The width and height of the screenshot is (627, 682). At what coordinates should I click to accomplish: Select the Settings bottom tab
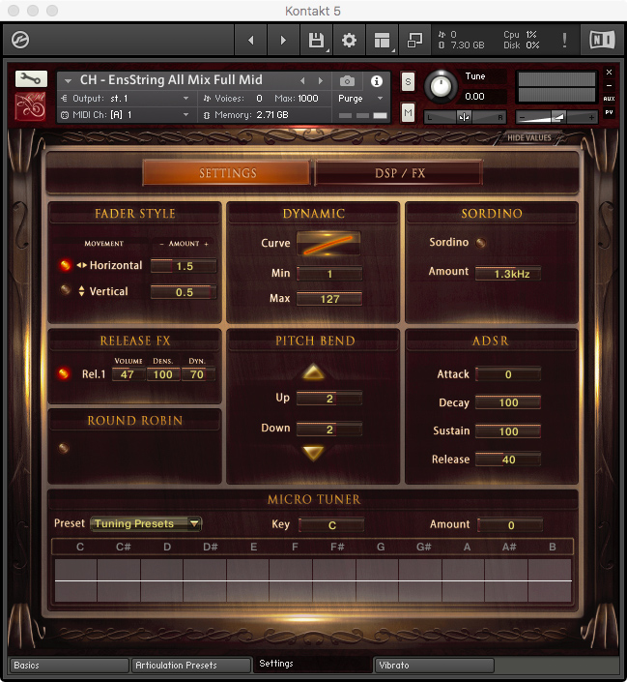(x=313, y=665)
